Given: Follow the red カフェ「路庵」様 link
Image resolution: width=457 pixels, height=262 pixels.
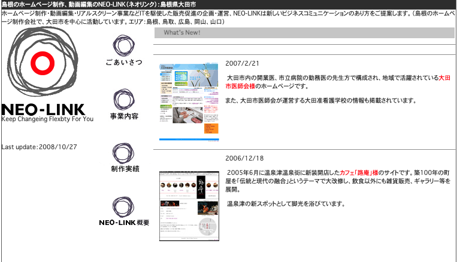Looking at the screenshot, I should coord(359,172).
